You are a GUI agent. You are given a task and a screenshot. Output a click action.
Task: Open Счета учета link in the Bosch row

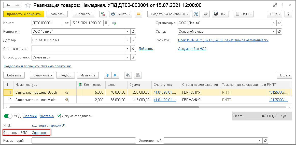click(165, 92)
